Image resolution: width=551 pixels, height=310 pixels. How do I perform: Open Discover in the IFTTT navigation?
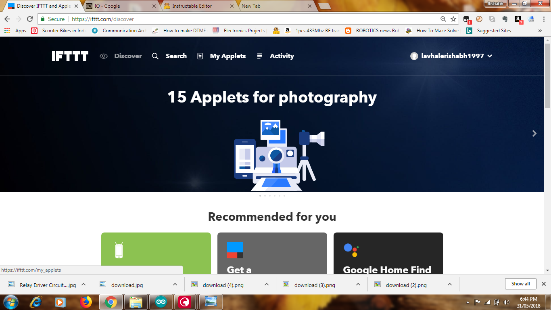click(x=121, y=56)
